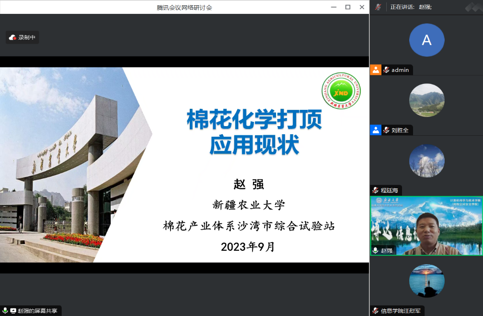This screenshot has width=483, height=316.
Task: Minimize the 腾讯会议网络研讨会 window
Action: [x=334, y=7]
